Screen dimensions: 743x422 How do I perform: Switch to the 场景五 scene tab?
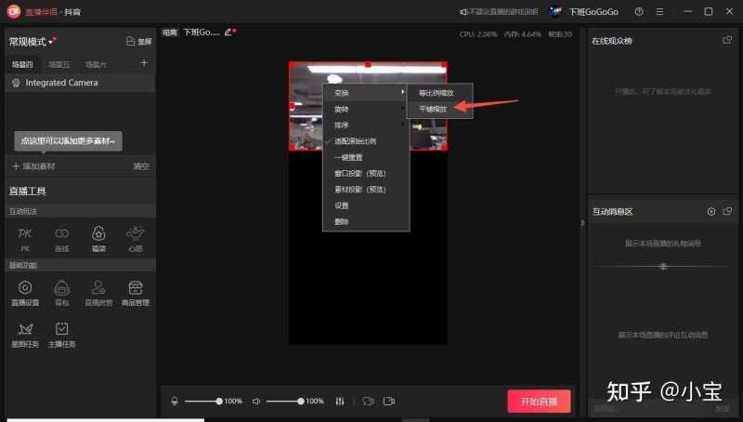tap(59, 64)
